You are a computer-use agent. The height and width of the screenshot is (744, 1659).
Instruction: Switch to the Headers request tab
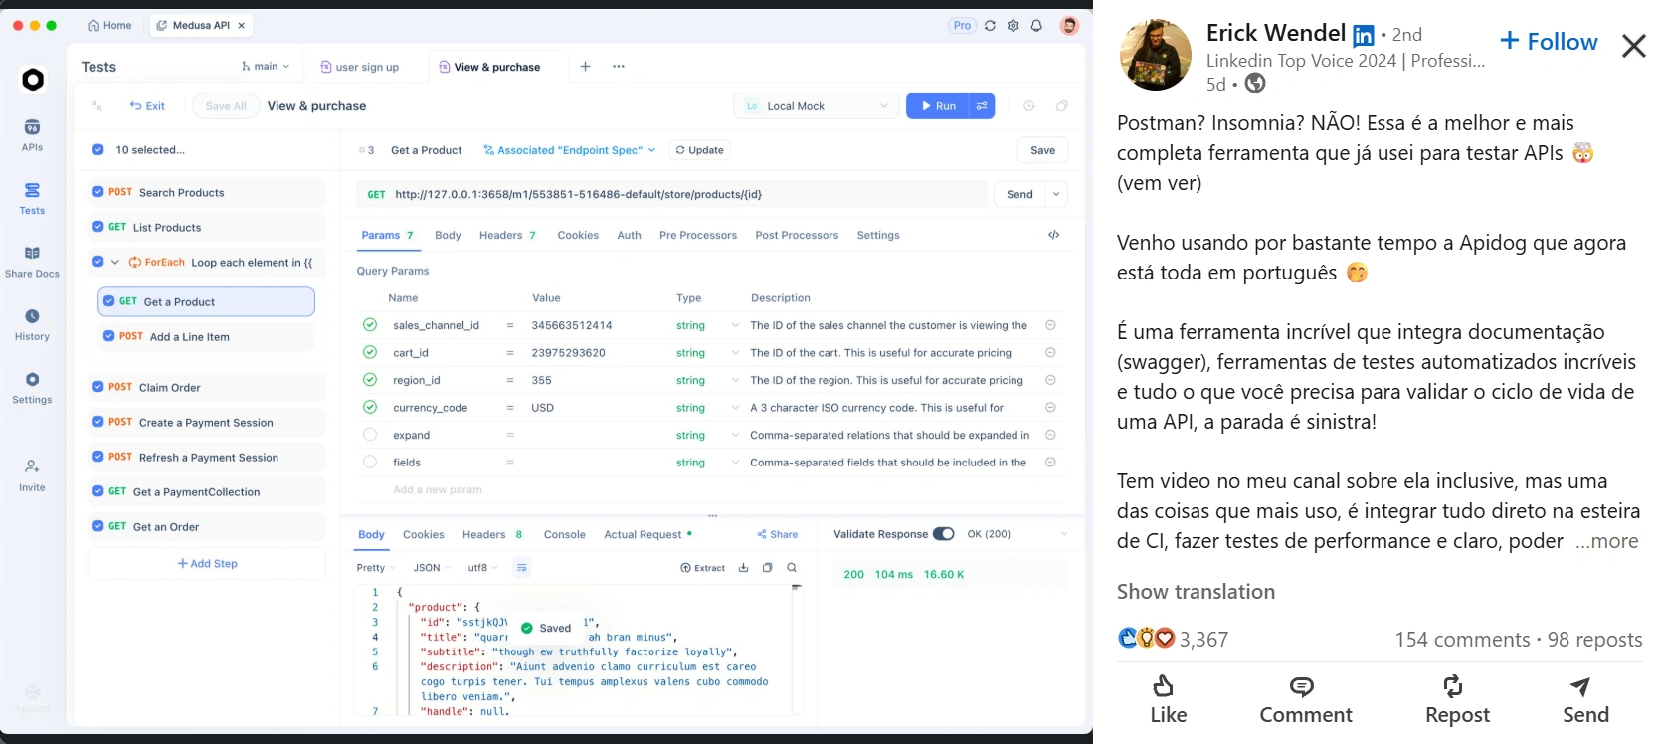pos(507,235)
